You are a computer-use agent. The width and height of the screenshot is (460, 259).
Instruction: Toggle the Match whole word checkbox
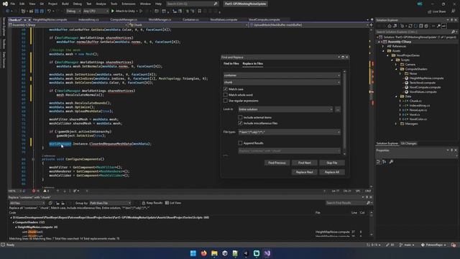[225, 95]
